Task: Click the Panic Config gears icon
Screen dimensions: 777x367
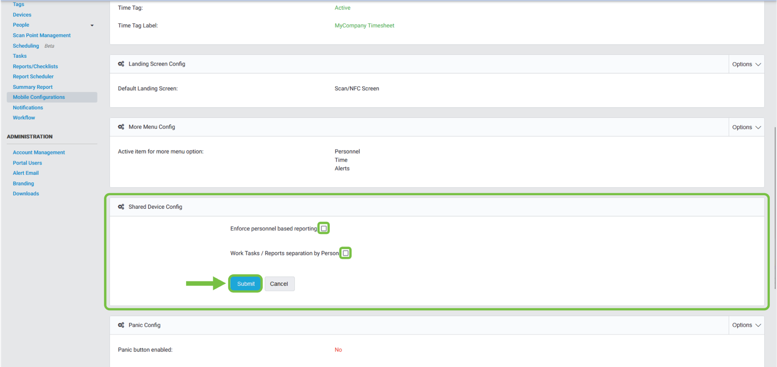Action: coord(121,325)
